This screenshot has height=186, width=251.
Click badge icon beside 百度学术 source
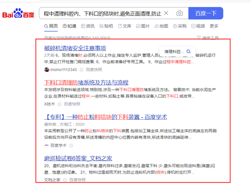pos(71,145)
